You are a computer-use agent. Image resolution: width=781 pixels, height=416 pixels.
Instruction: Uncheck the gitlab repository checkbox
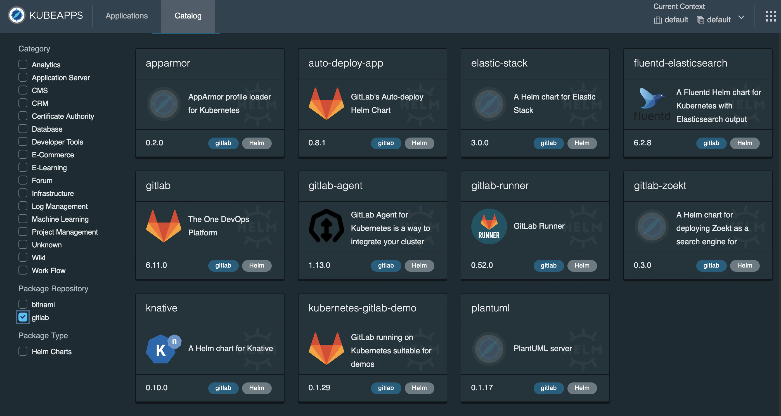tap(23, 317)
